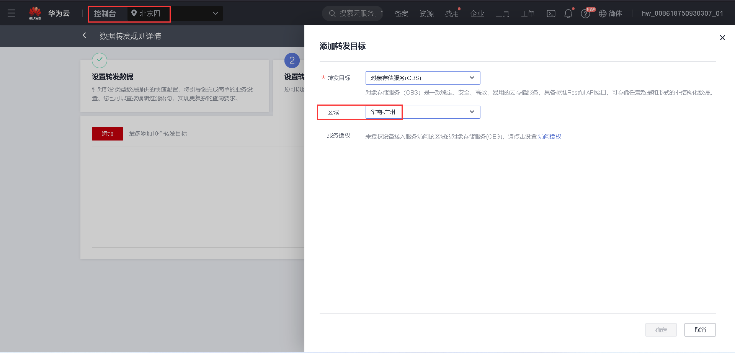Click the globe language icon
This screenshot has height=353, width=735.
[x=602, y=13]
